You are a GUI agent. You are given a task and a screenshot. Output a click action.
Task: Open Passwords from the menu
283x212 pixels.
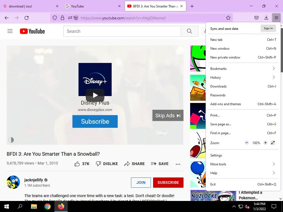243,95
